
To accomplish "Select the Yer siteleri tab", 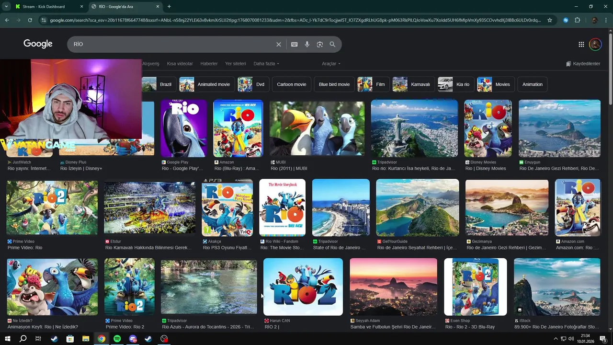I will point(236,64).
